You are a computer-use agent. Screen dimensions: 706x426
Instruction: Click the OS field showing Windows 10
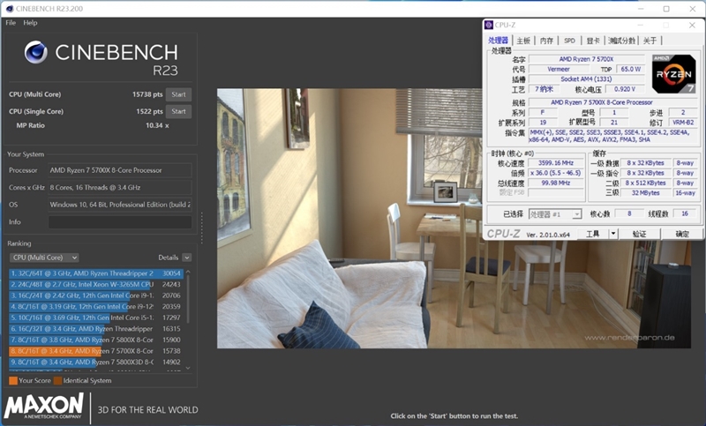point(120,205)
